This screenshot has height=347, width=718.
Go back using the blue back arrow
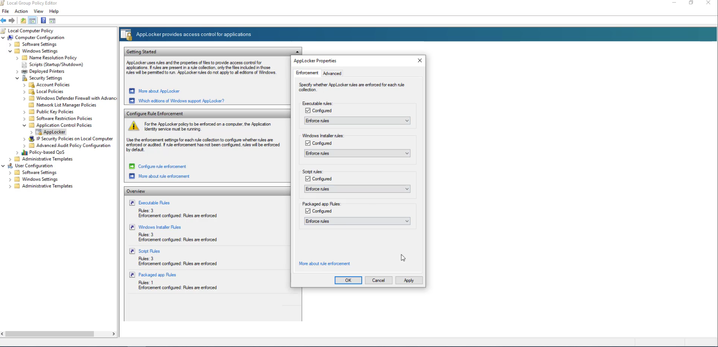(x=3, y=21)
